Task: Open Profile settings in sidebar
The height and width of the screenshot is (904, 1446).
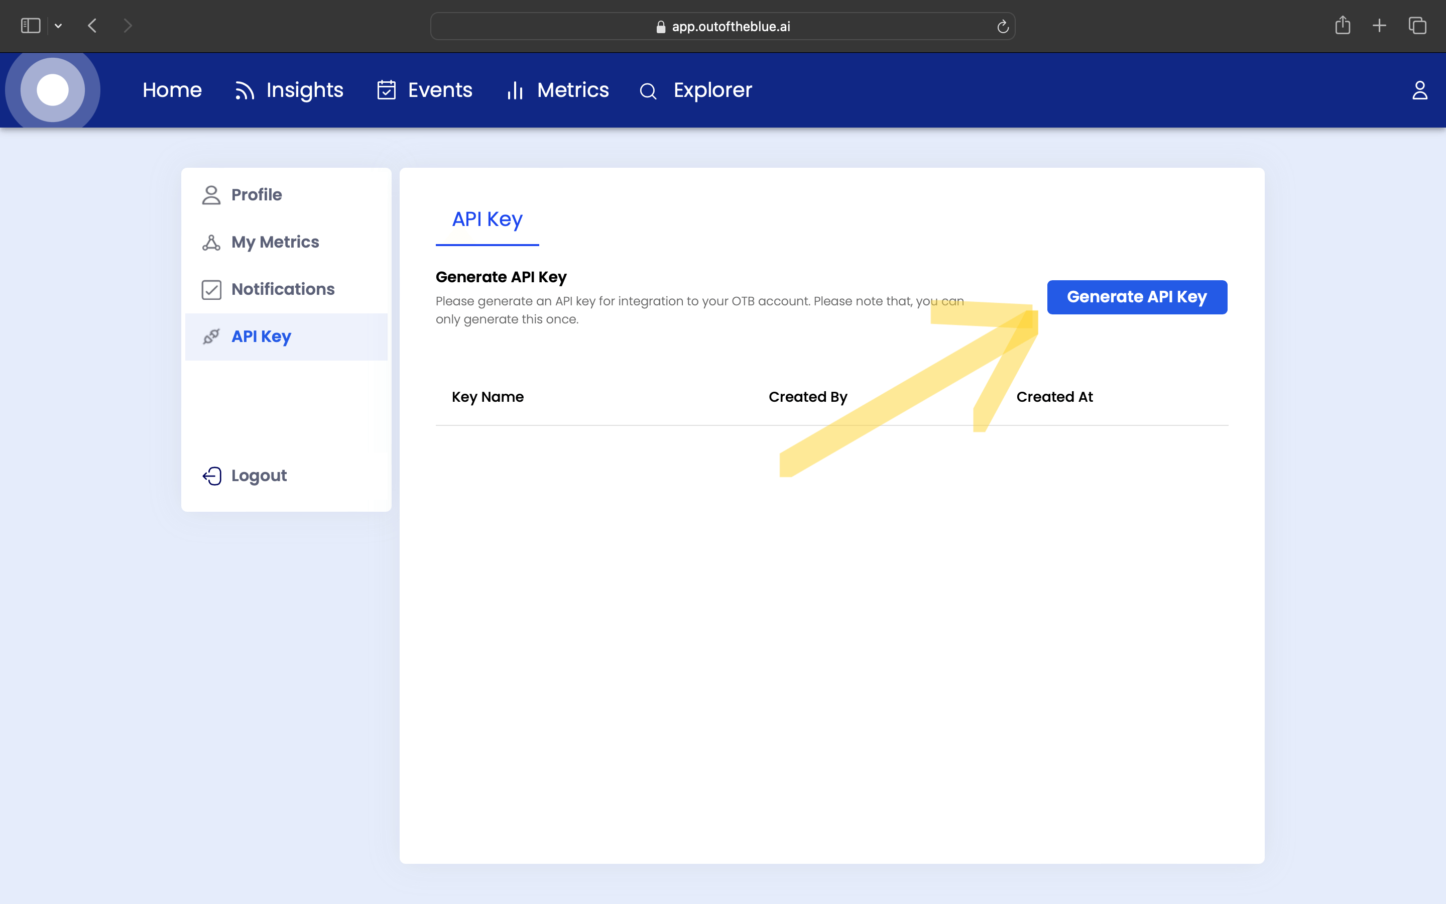Action: pyautogui.click(x=257, y=195)
